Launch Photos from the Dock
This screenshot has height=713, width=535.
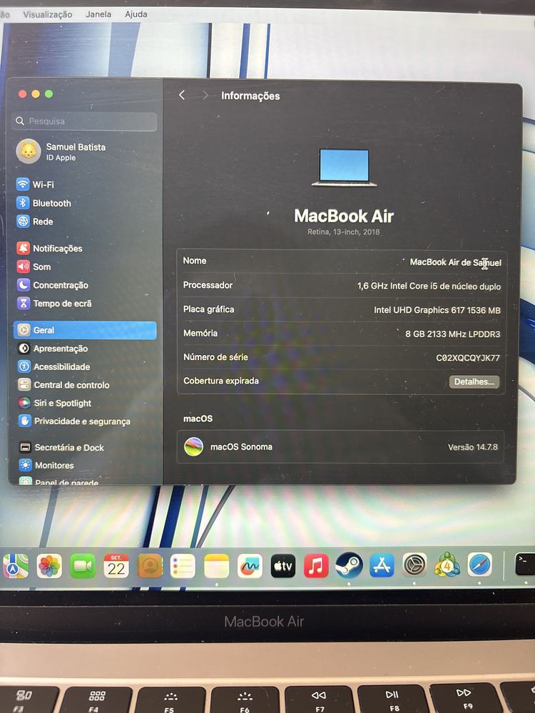(x=49, y=566)
